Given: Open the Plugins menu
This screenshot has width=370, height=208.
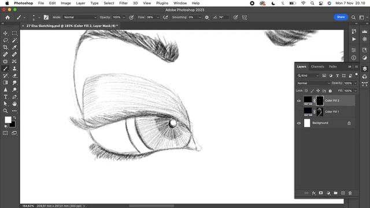Looking at the screenshot, I should (162, 3).
